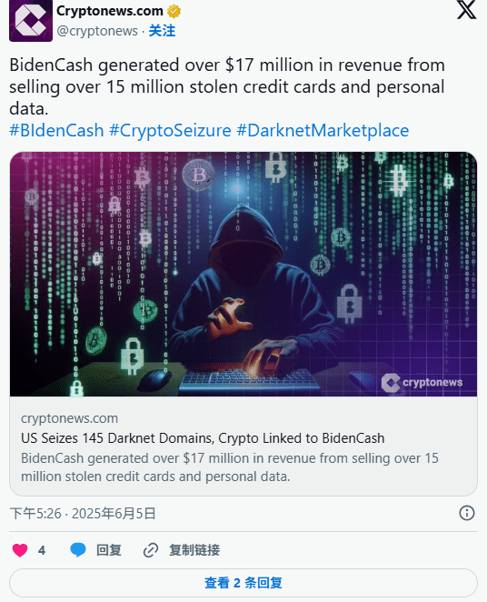Open the #BIdenCash hashtag
Image resolution: width=487 pixels, height=602 pixels.
[x=56, y=131]
